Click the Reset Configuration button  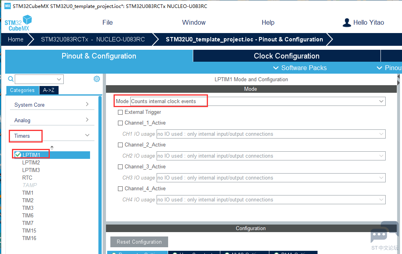pos(139,242)
